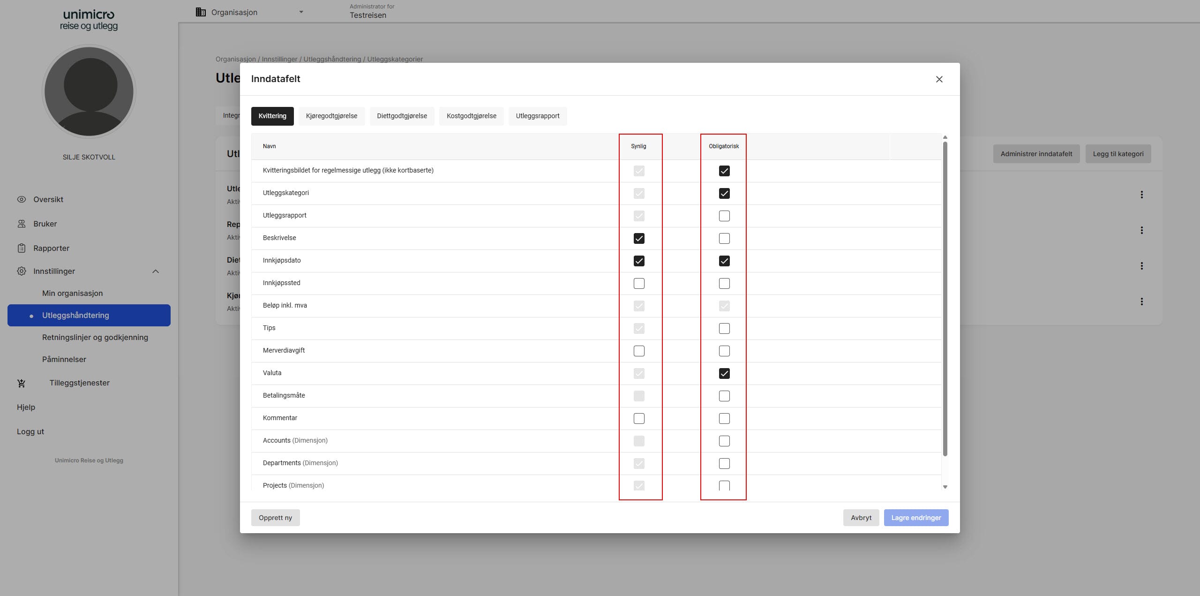Screen dimensions: 1200x596
Task: Click the Oversikt eye icon in sidebar
Action: click(x=22, y=199)
